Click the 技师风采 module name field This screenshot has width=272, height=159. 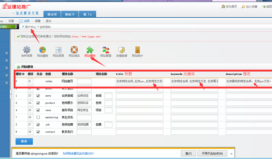[84, 103]
